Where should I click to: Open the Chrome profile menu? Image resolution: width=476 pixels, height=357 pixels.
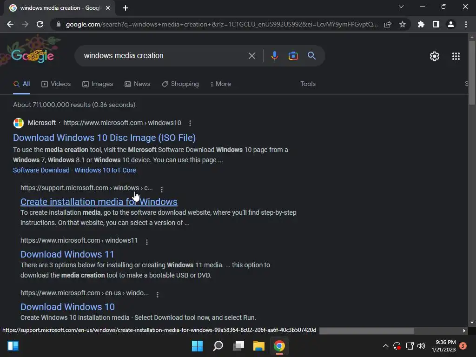451,24
